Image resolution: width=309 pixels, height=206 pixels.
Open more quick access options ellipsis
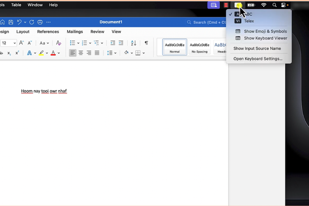[x=49, y=22]
